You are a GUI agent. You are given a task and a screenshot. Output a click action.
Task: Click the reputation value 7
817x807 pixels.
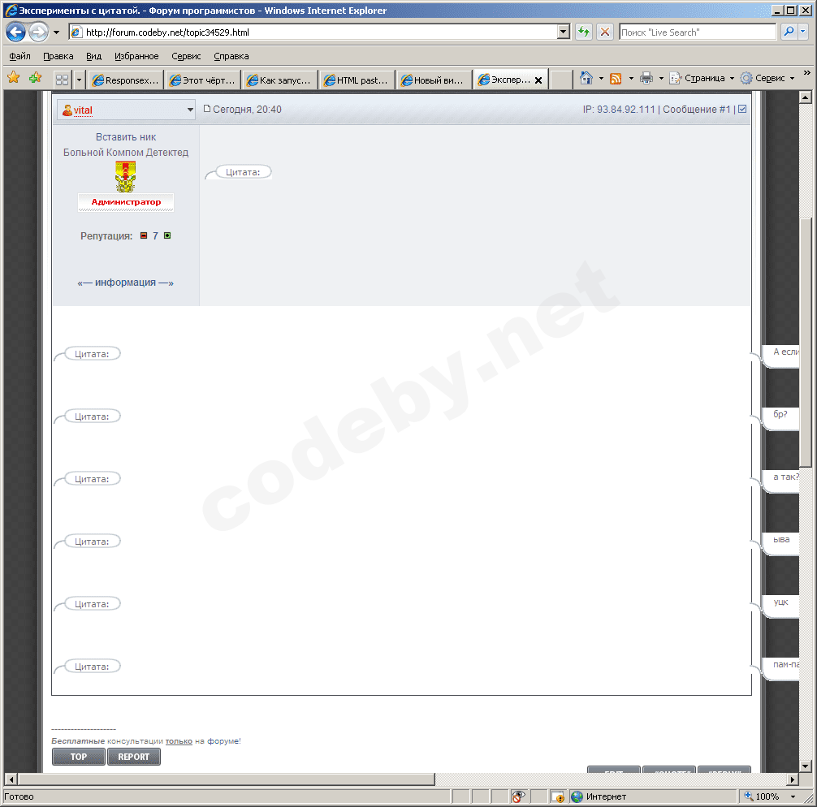155,236
